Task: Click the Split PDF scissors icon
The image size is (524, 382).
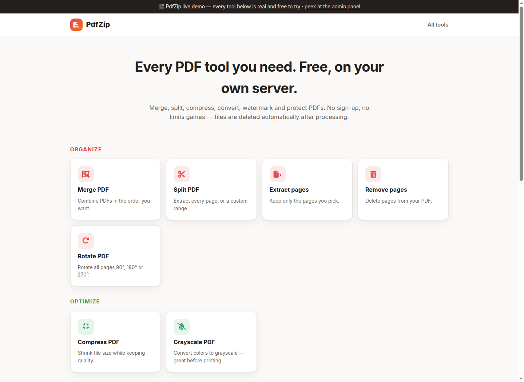Action: 182,174
